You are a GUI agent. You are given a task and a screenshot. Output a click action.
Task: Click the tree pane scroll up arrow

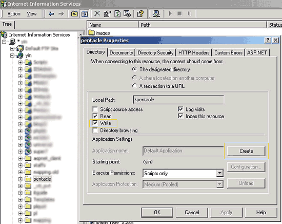point(81,34)
